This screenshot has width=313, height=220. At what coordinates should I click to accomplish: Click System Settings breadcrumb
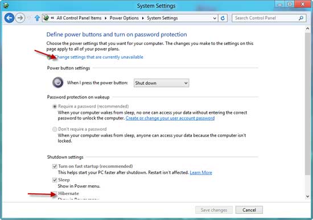coord(162,18)
